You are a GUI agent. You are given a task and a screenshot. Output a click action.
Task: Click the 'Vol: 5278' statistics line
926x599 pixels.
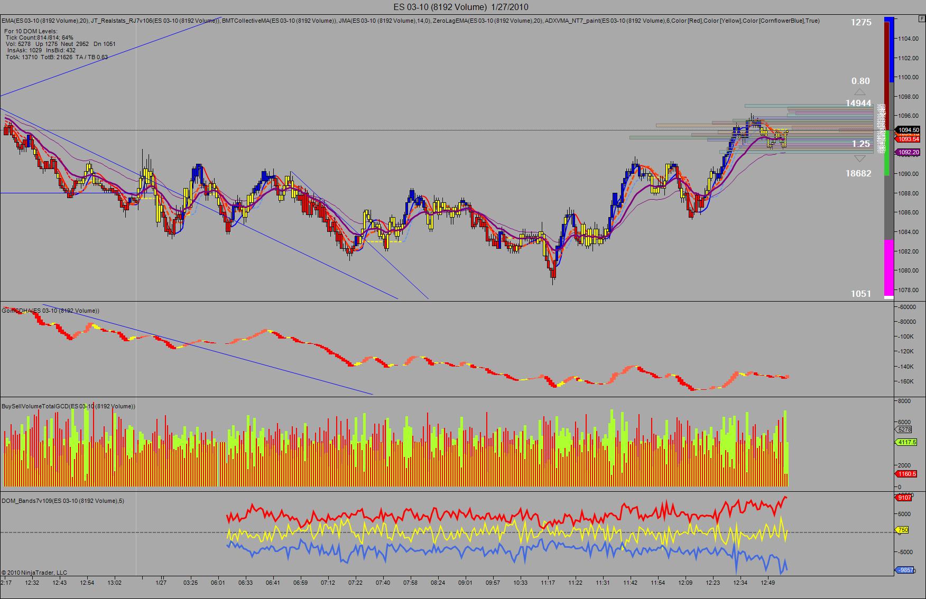point(61,44)
